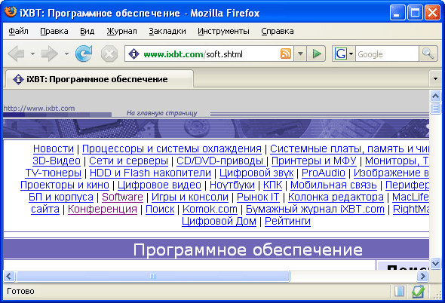Open the Сети и серверы link
The height and width of the screenshot is (303, 445).
(128, 161)
